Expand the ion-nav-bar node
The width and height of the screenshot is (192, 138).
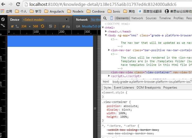[109, 50]
